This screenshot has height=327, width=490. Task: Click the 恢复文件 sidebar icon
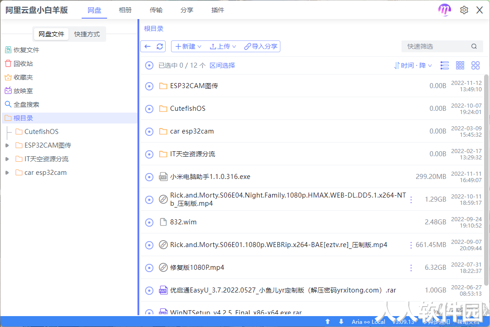[x=8, y=50]
